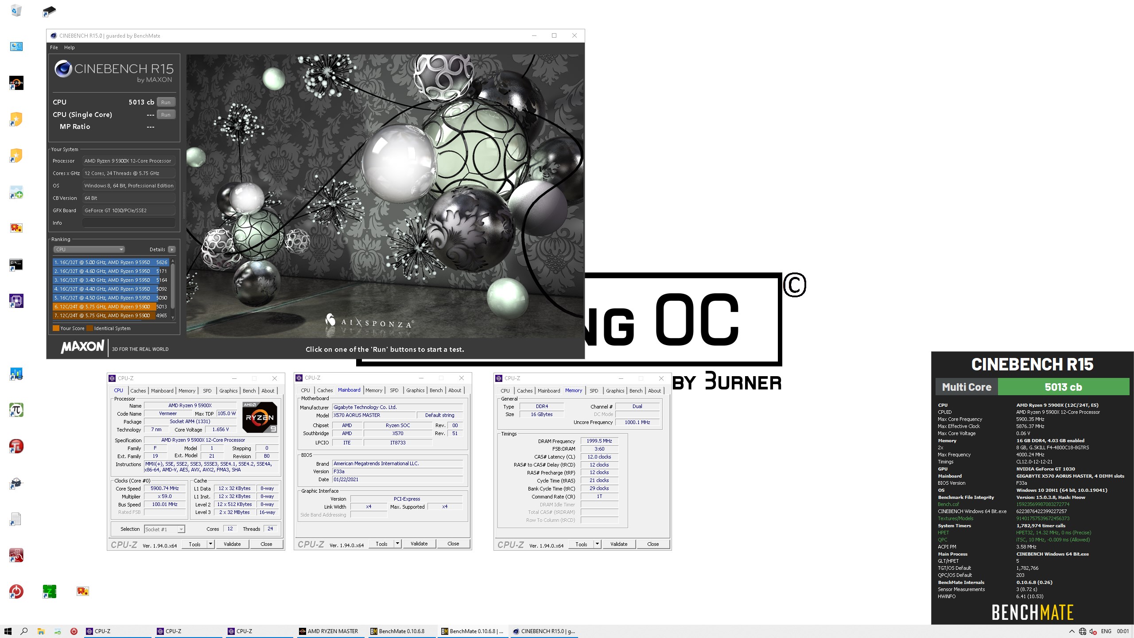1134x638 pixels.
Task: Open Bench tab in CPU-Z Processor window
Action: coord(249,391)
